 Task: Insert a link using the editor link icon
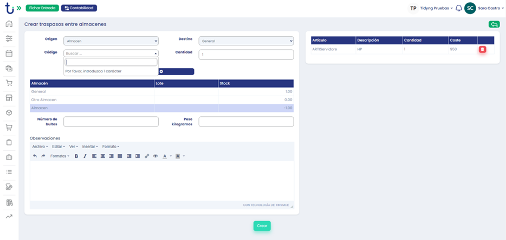pyautogui.click(x=147, y=156)
